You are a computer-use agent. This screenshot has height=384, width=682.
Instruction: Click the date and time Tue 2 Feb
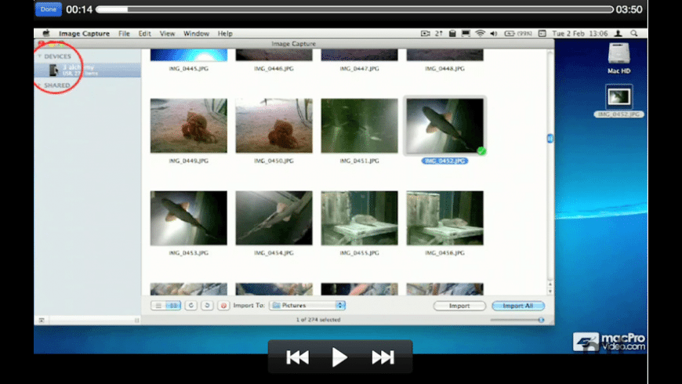point(579,34)
